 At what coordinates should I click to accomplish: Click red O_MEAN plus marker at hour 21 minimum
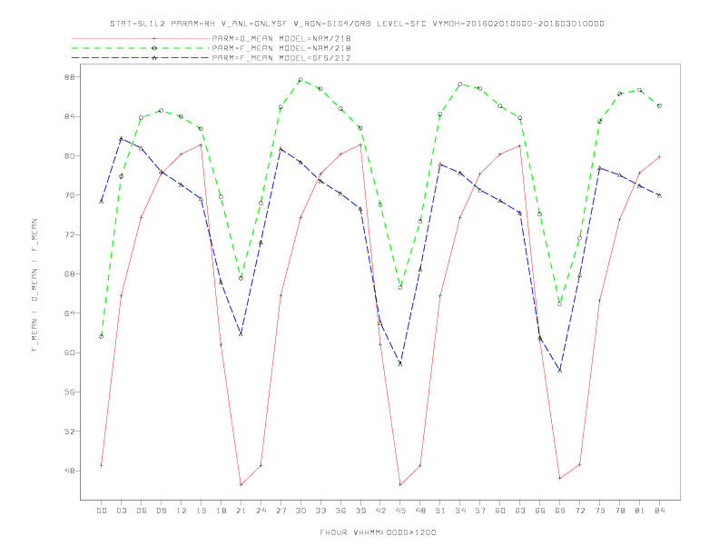pyautogui.click(x=241, y=484)
